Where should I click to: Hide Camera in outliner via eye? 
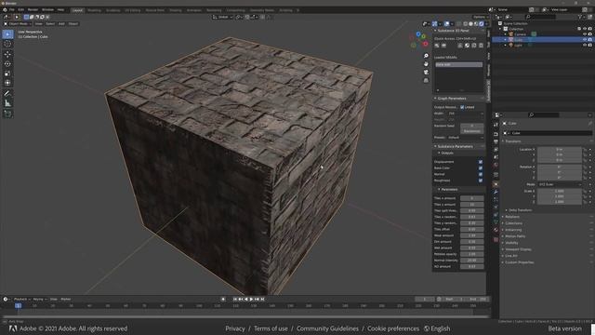click(585, 34)
